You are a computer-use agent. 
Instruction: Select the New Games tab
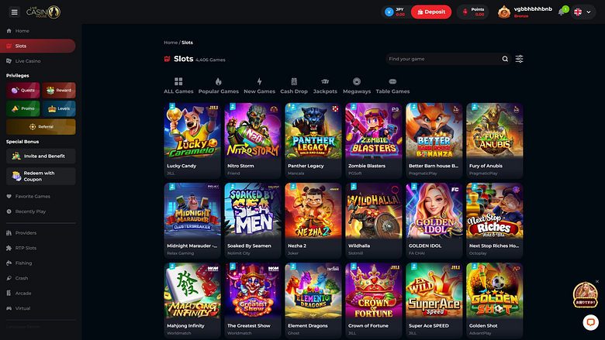pyautogui.click(x=259, y=85)
